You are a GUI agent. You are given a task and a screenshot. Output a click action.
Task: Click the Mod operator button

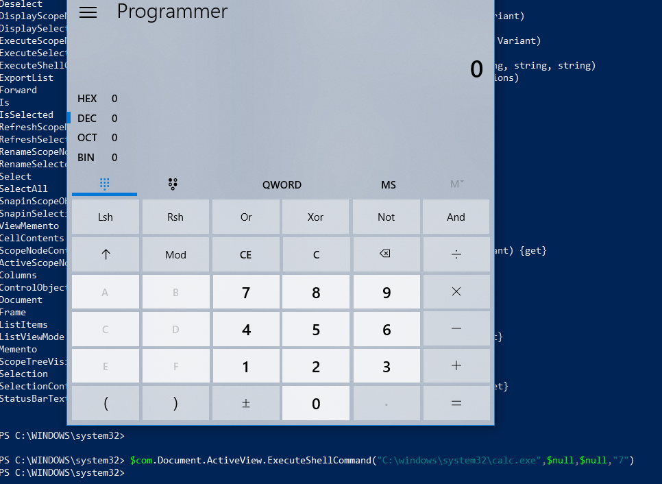(175, 254)
